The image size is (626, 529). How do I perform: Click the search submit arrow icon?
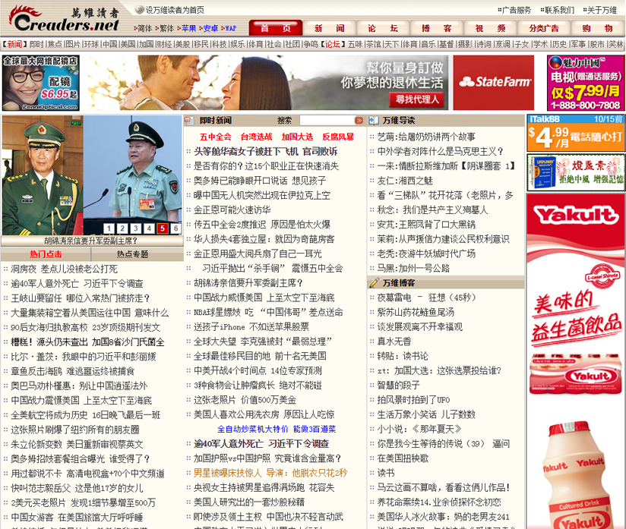click(359, 121)
